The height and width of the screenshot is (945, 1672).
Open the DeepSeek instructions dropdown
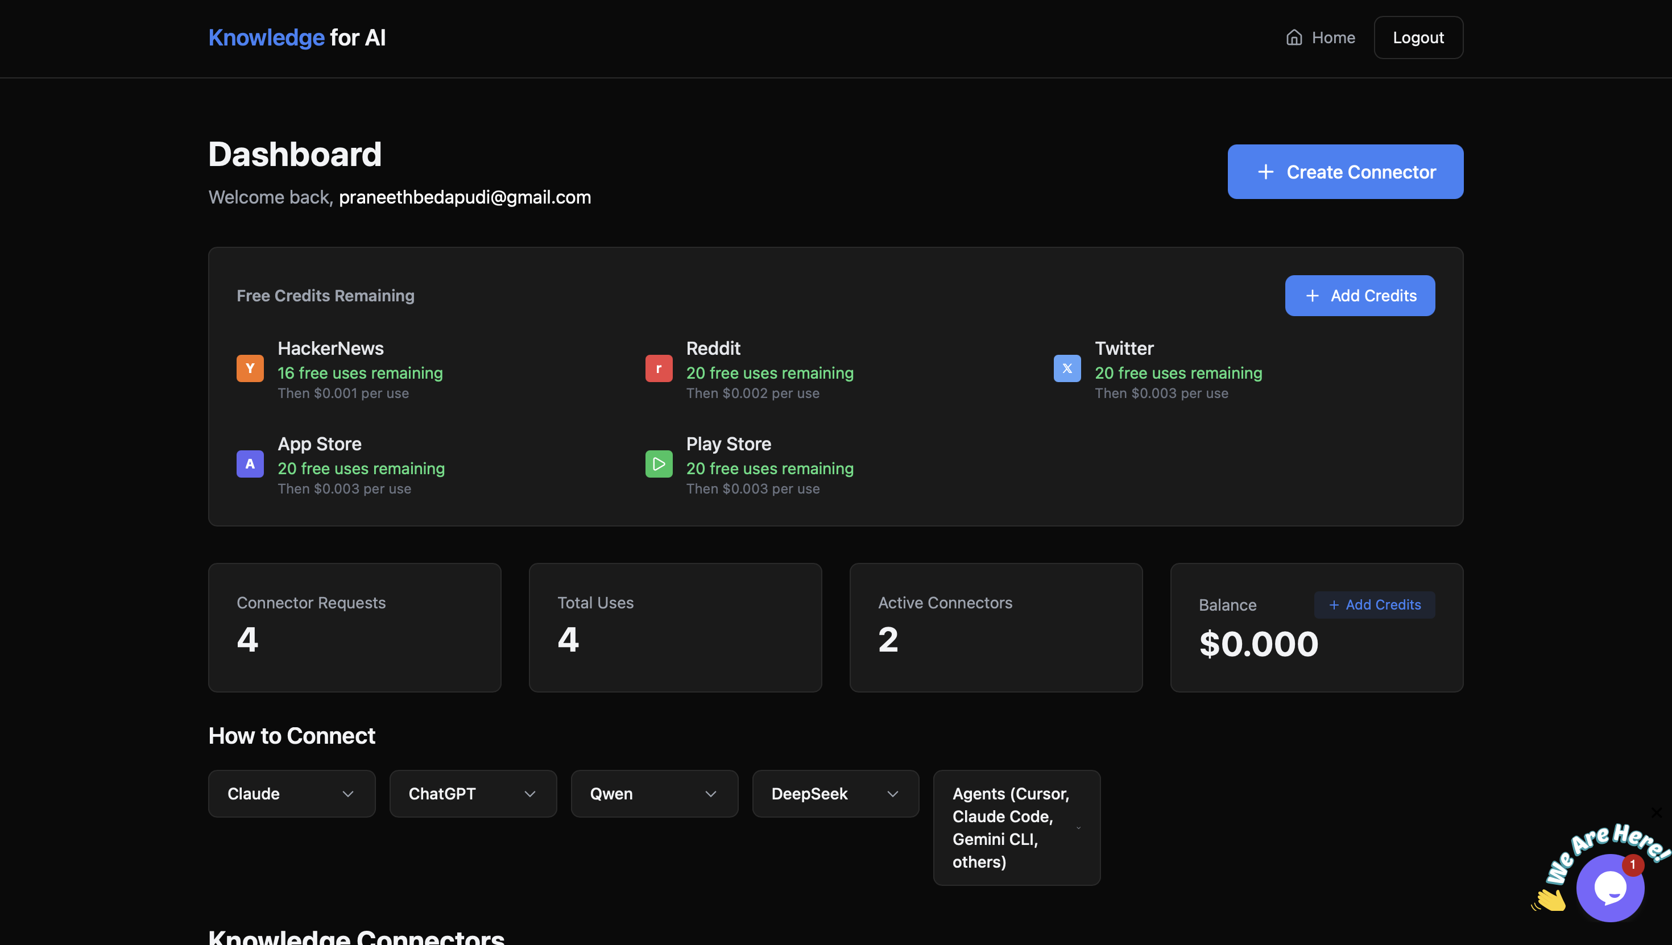835,793
